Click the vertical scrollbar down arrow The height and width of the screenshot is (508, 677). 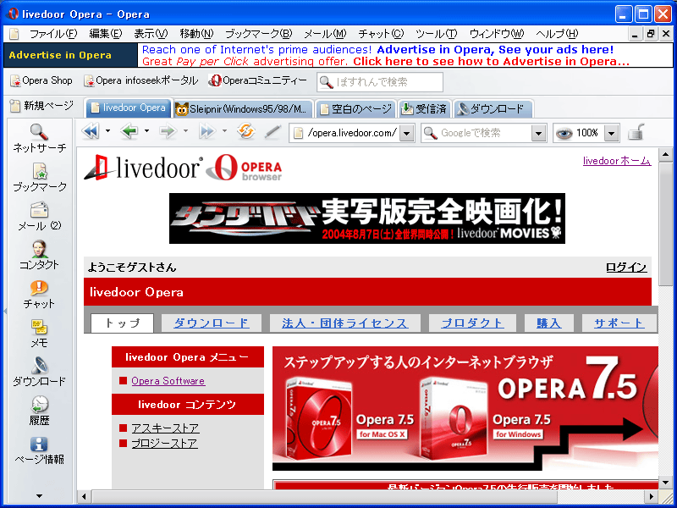[665, 483]
